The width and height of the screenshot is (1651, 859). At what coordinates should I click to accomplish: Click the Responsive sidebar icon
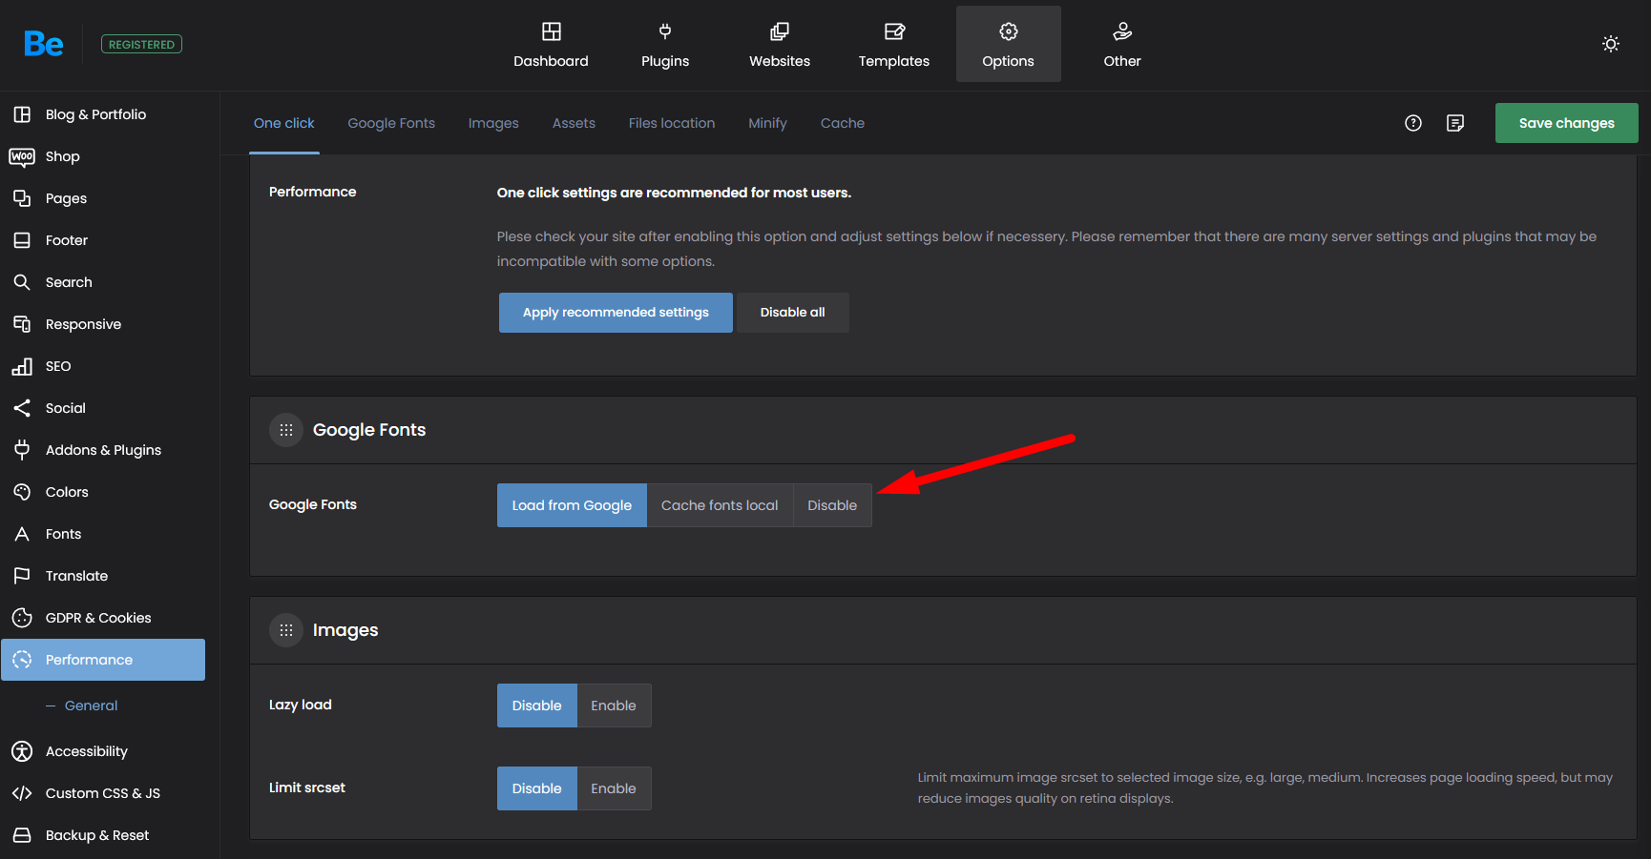coord(22,324)
